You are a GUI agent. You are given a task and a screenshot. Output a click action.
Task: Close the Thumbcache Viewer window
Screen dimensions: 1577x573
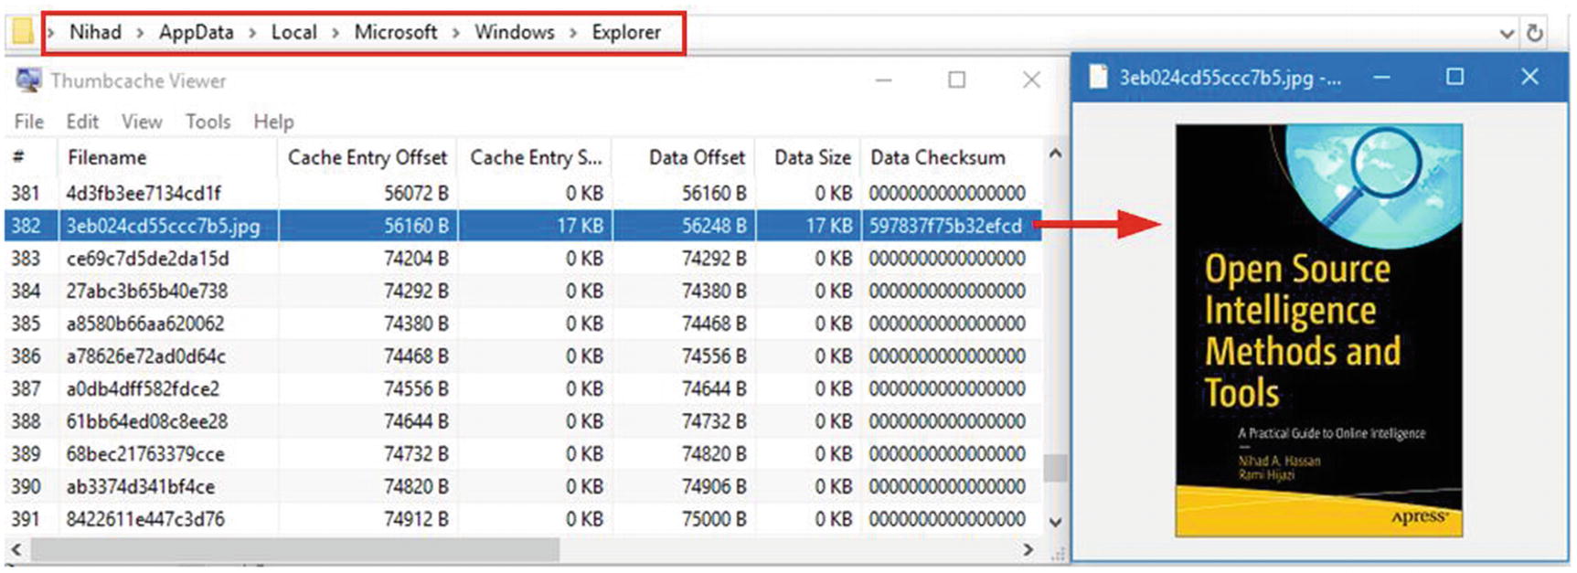[x=1031, y=80]
